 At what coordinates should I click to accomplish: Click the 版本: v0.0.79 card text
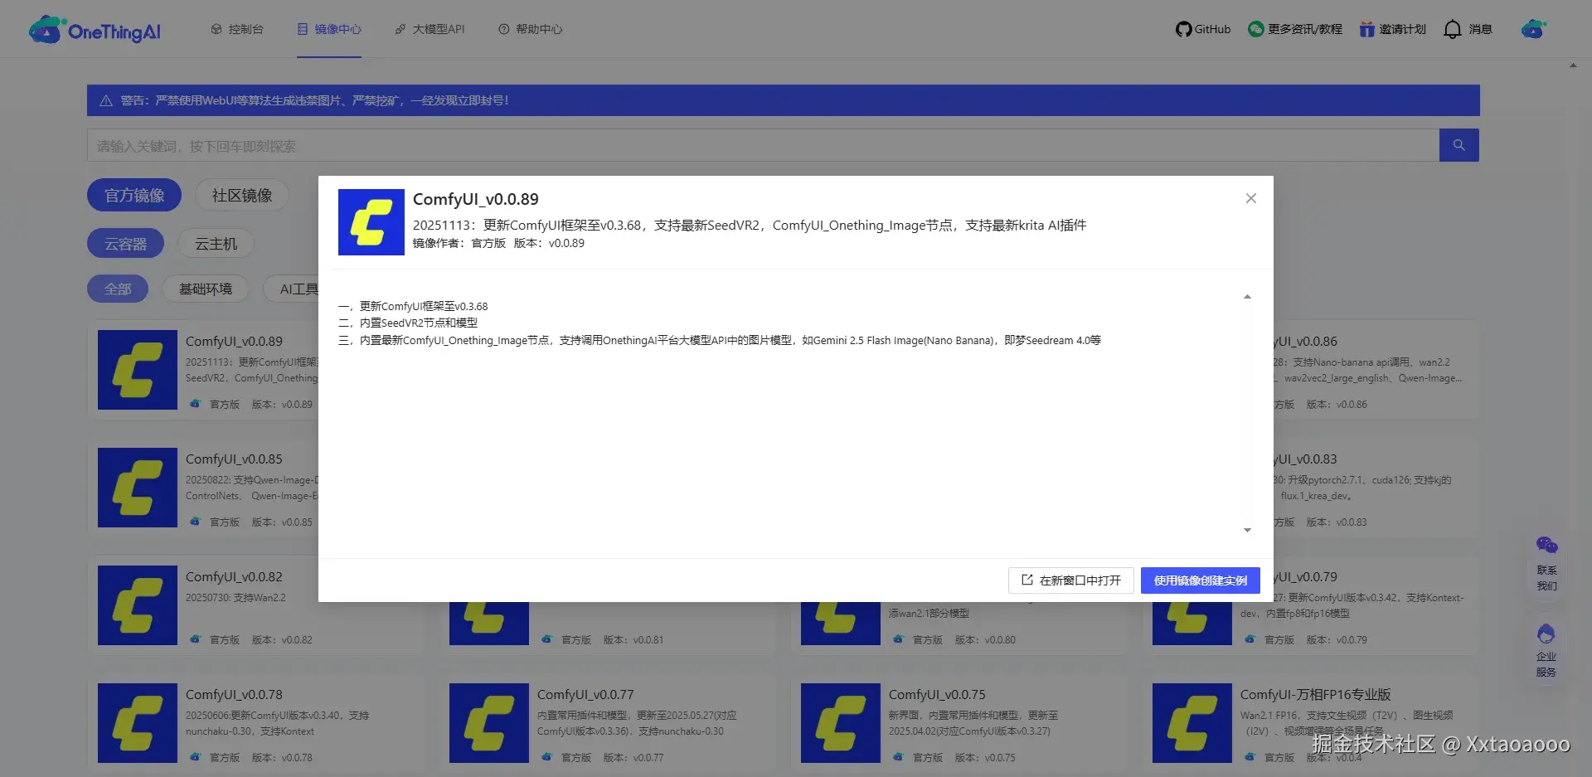[1337, 639]
